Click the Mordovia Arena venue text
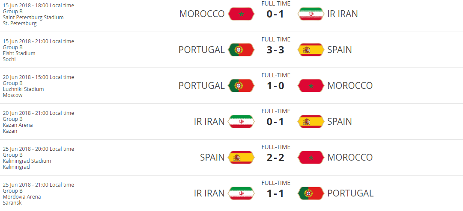Image resolution: width=463 pixels, height=211 pixels. click(x=22, y=197)
